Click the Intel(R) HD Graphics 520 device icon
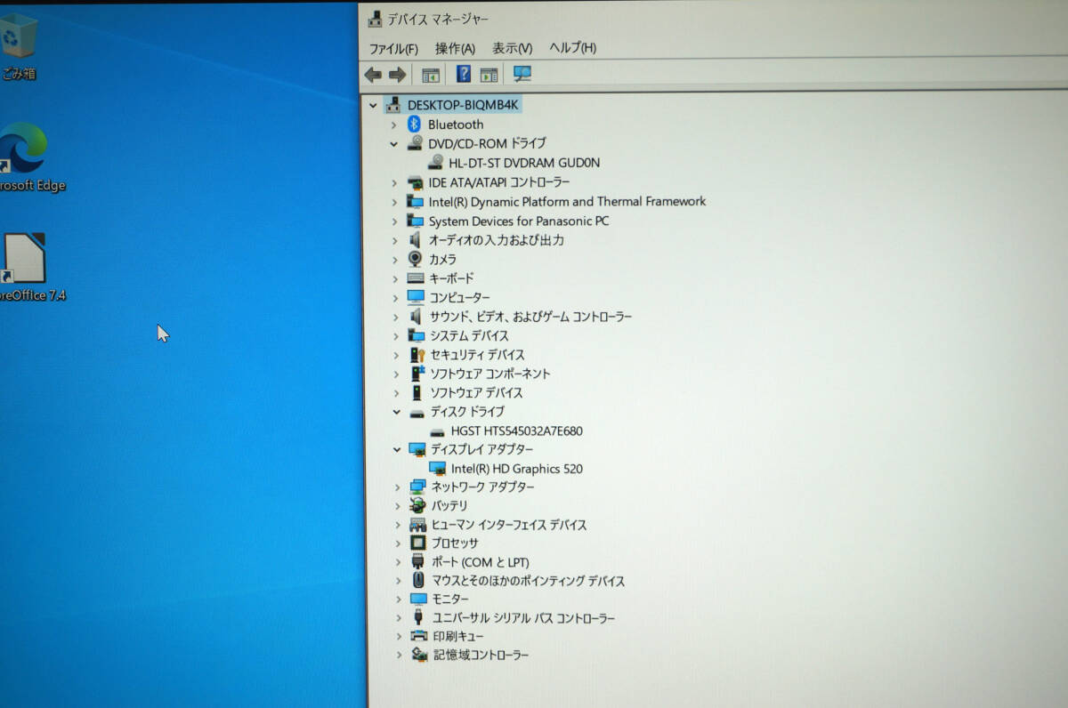 point(438,468)
